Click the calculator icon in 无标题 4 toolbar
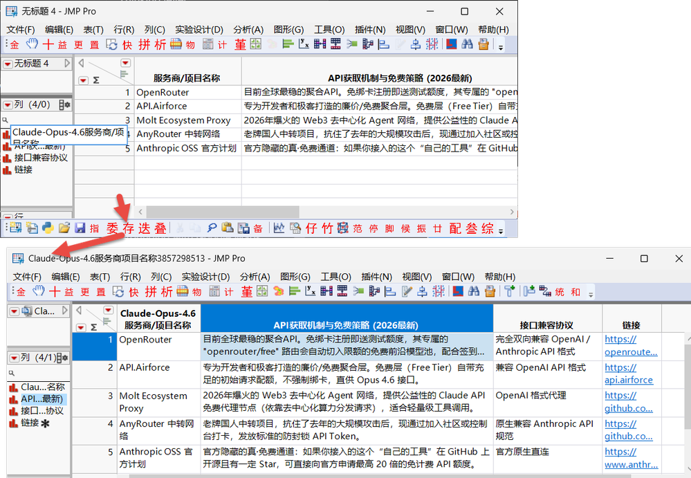The height and width of the screenshot is (478, 691). [208, 44]
